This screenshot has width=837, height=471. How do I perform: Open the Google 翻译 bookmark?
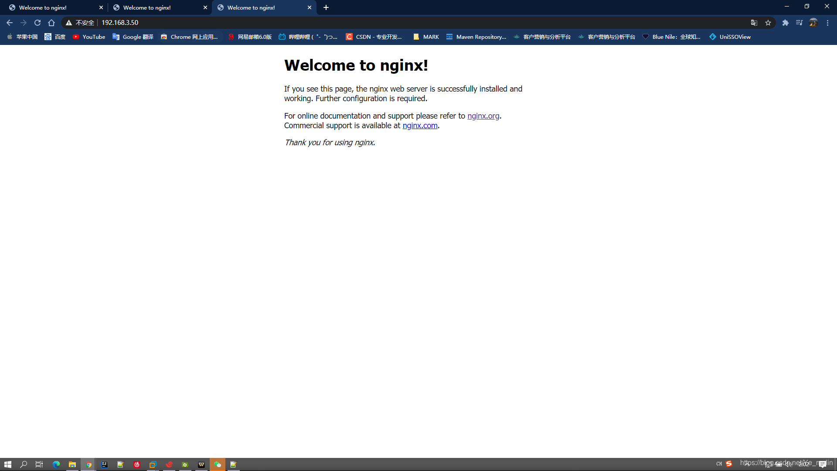(133, 37)
